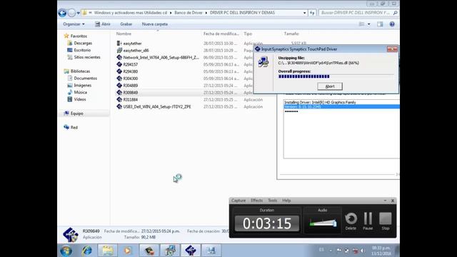Select the USB3_Dell_WIN_A04_Setup-JTDY2_ZPE file

click(154, 106)
